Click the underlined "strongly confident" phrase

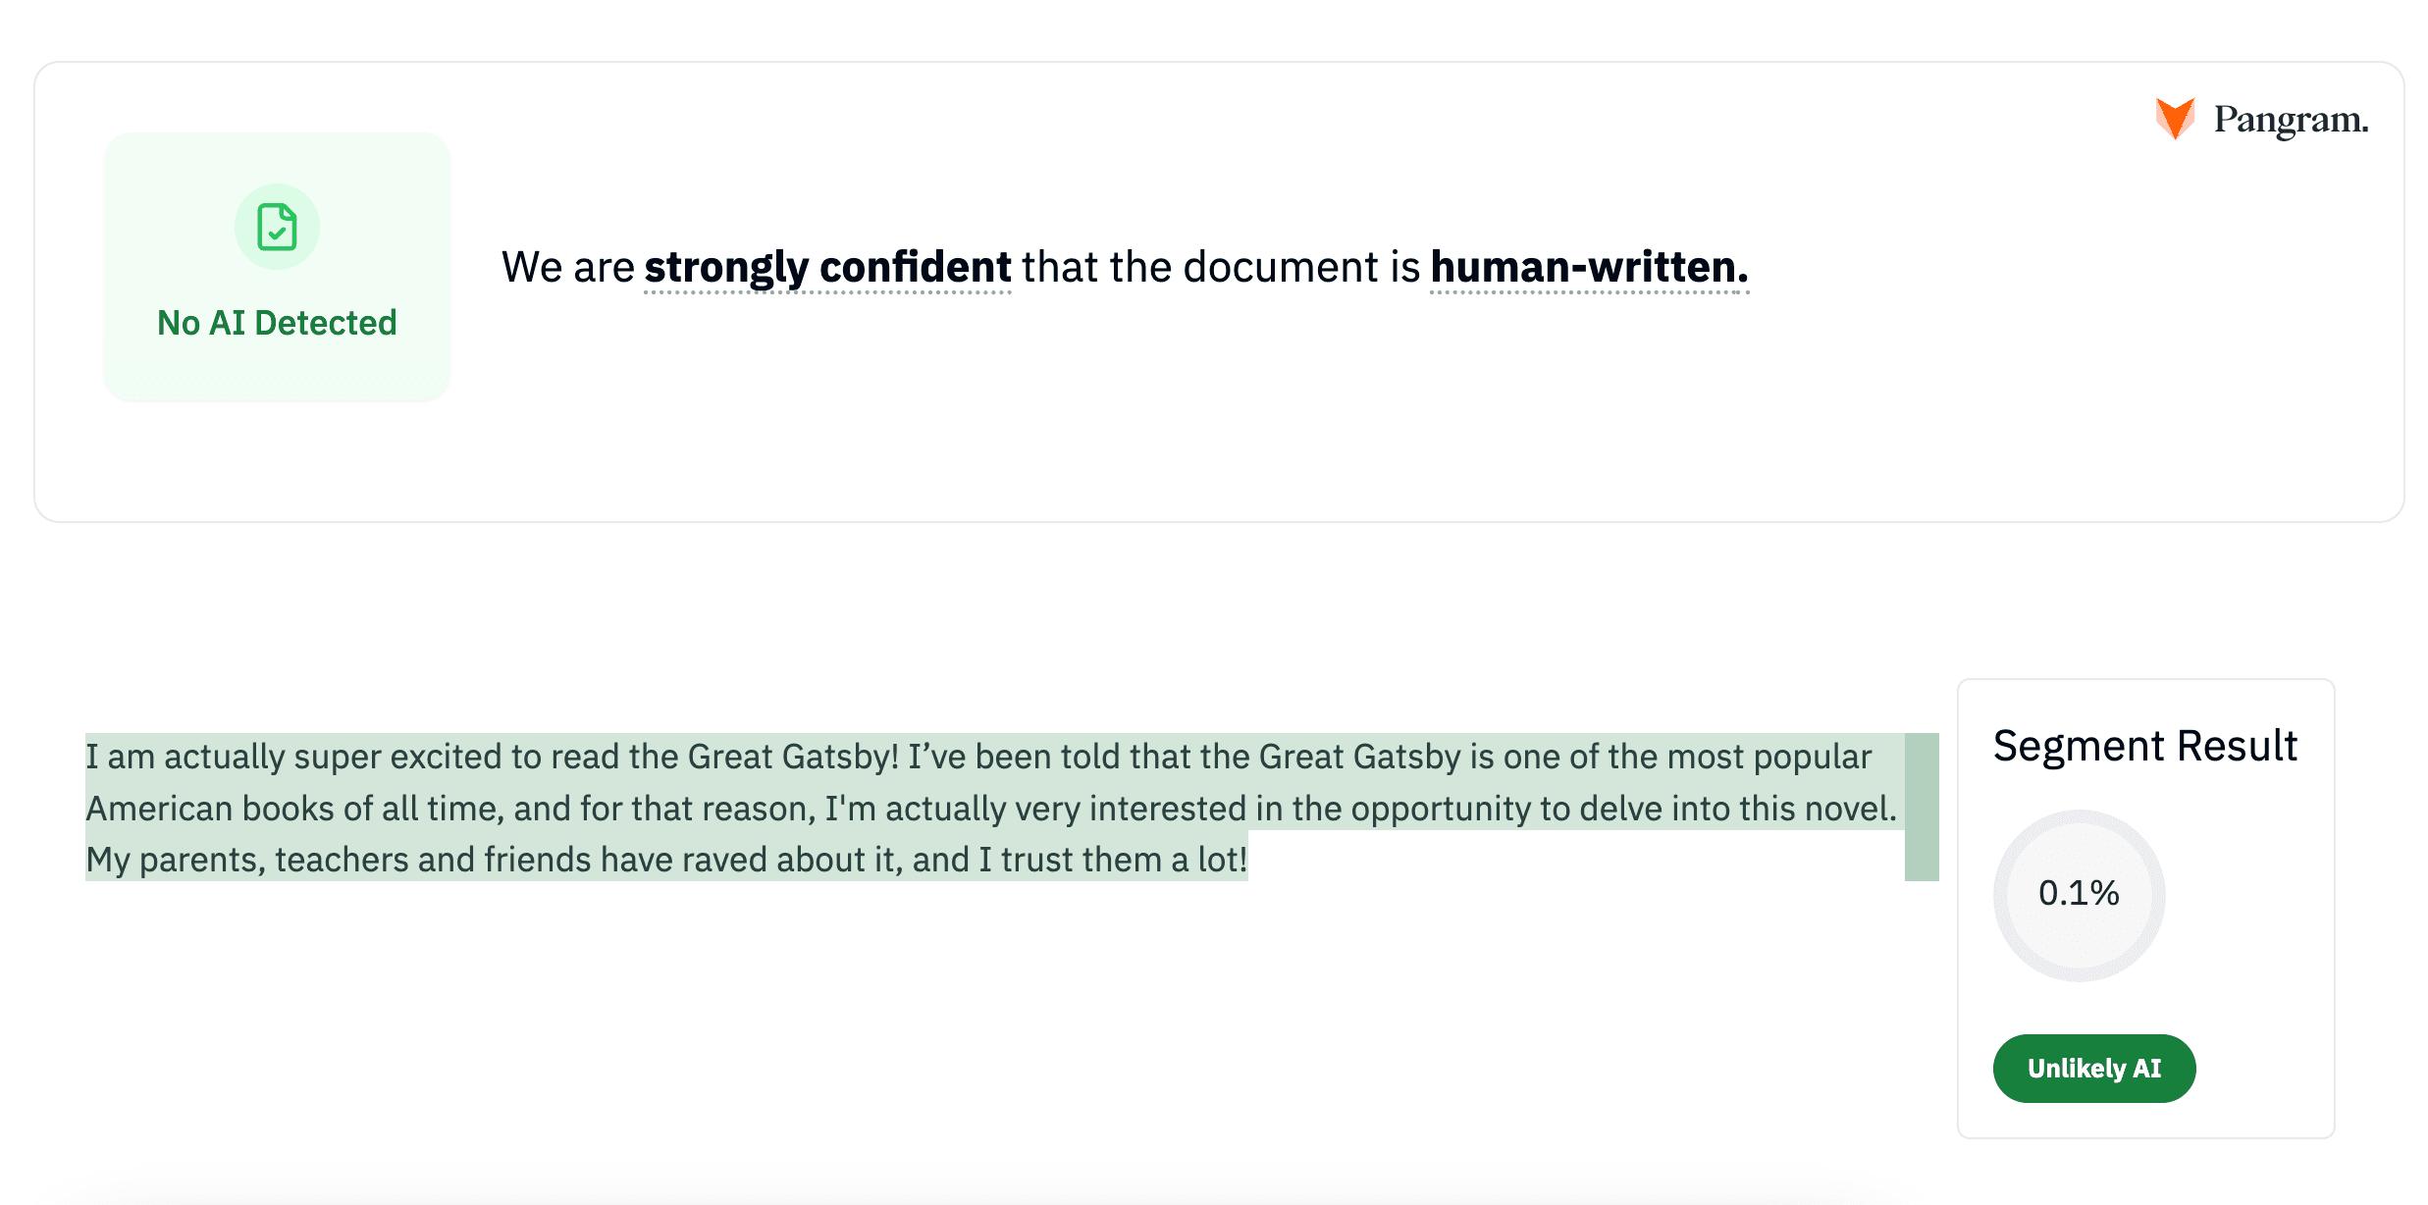[827, 267]
